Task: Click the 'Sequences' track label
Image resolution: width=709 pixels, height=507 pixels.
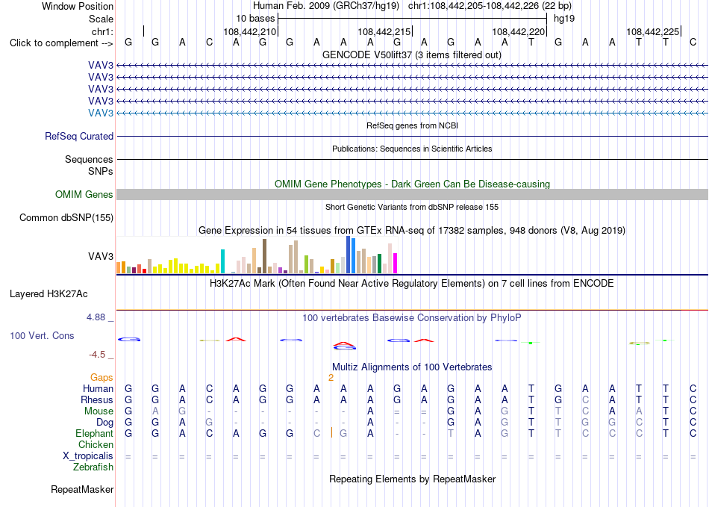Action: (x=89, y=159)
